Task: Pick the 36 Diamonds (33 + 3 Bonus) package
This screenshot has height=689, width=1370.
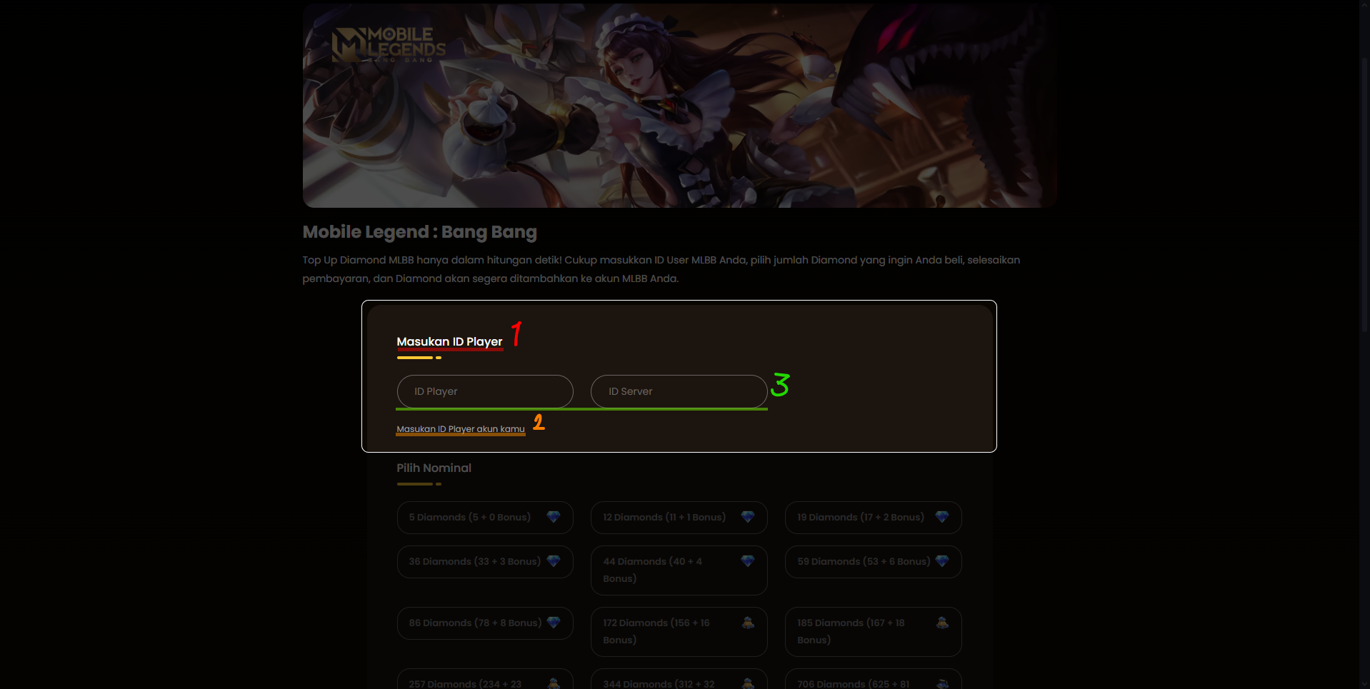Action: pos(485,562)
